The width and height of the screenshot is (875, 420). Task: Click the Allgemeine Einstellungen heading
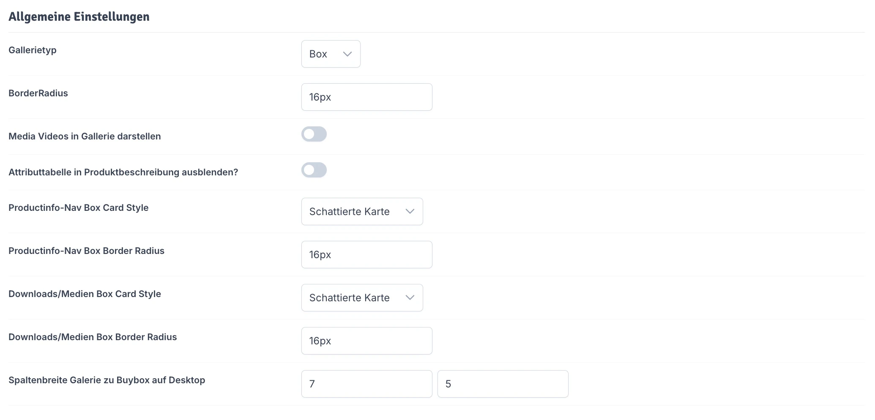79,17
